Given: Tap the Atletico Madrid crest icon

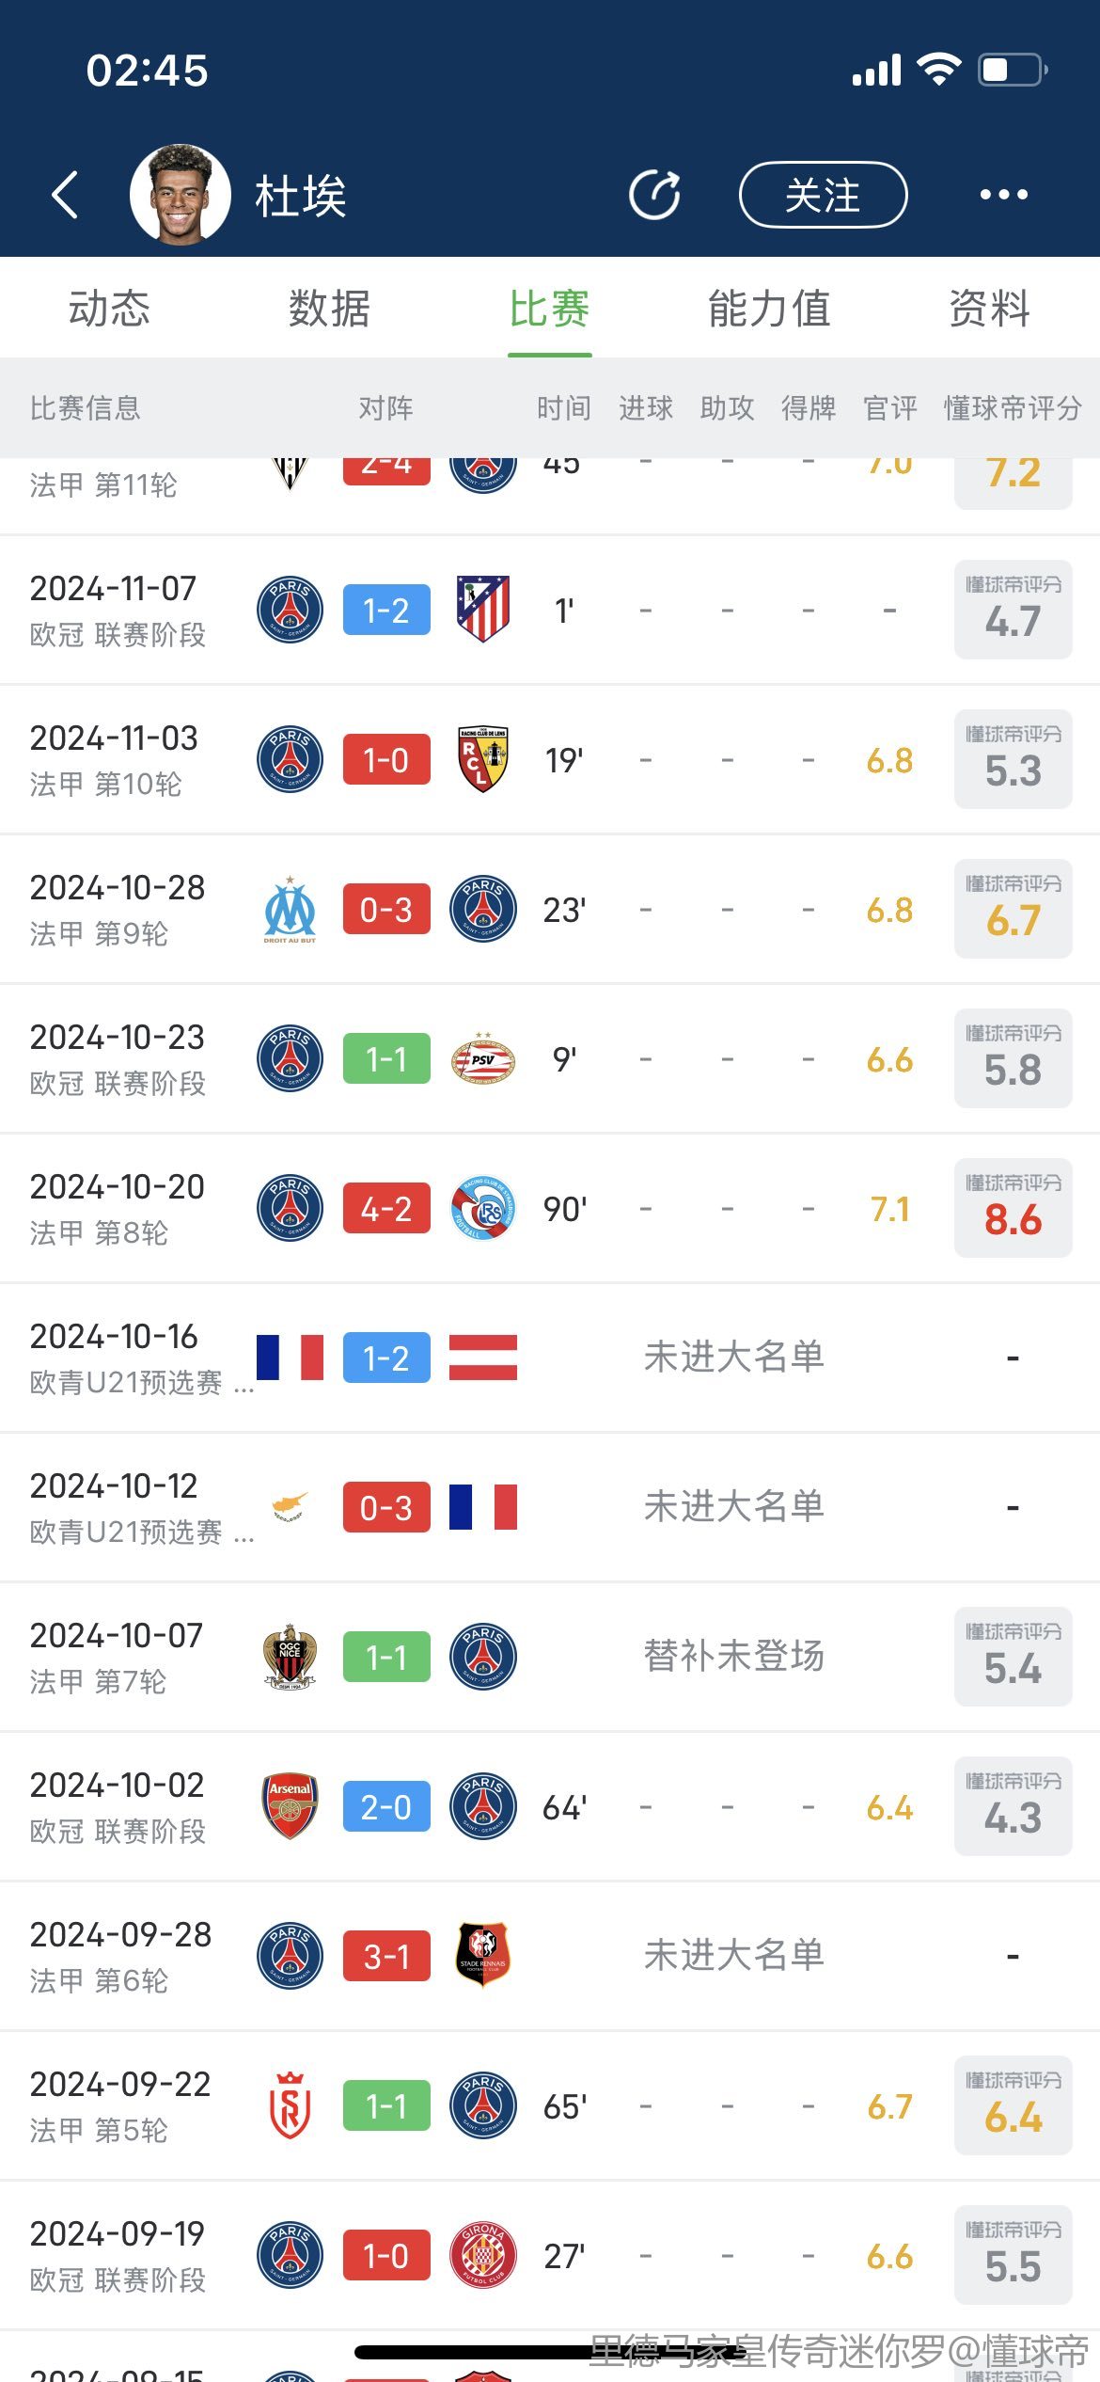Looking at the screenshot, I should click(x=482, y=610).
